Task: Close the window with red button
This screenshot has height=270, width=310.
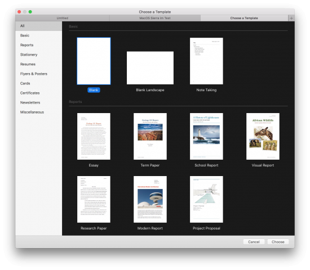Action: pos(19,12)
